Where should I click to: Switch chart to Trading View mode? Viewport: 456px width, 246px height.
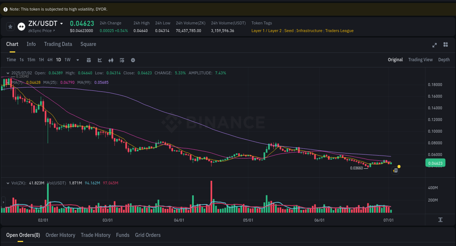coord(420,59)
